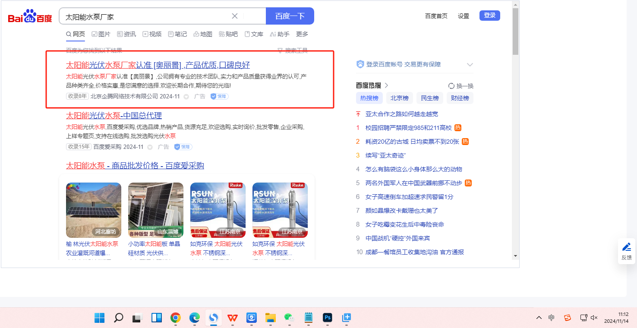Switch to the 图片 search tab
This screenshot has width=637, height=328.
[x=101, y=34]
